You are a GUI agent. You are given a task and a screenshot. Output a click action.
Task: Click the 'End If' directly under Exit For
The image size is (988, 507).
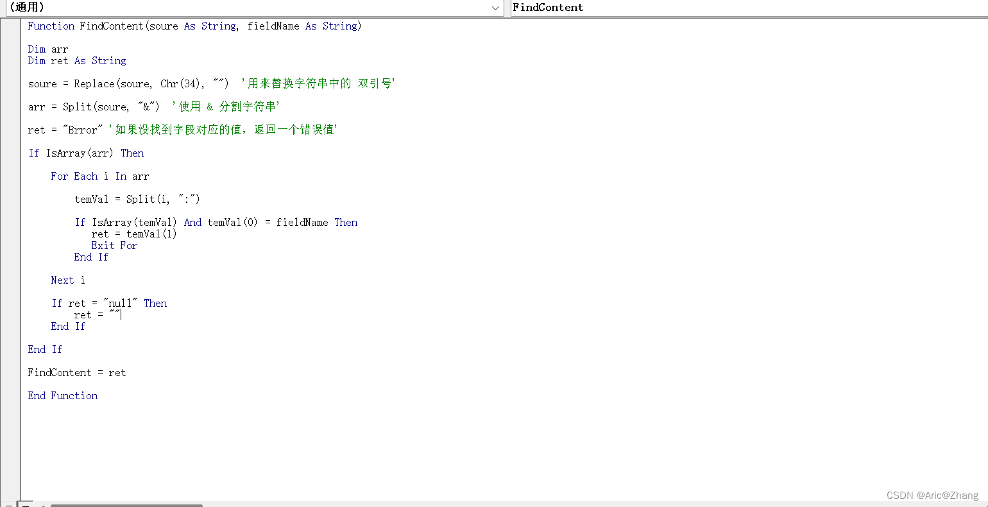click(x=91, y=257)
